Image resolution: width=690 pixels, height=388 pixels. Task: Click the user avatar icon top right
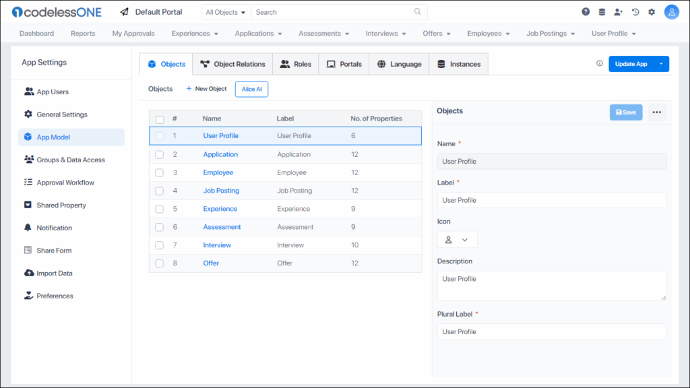coord(671,11)
